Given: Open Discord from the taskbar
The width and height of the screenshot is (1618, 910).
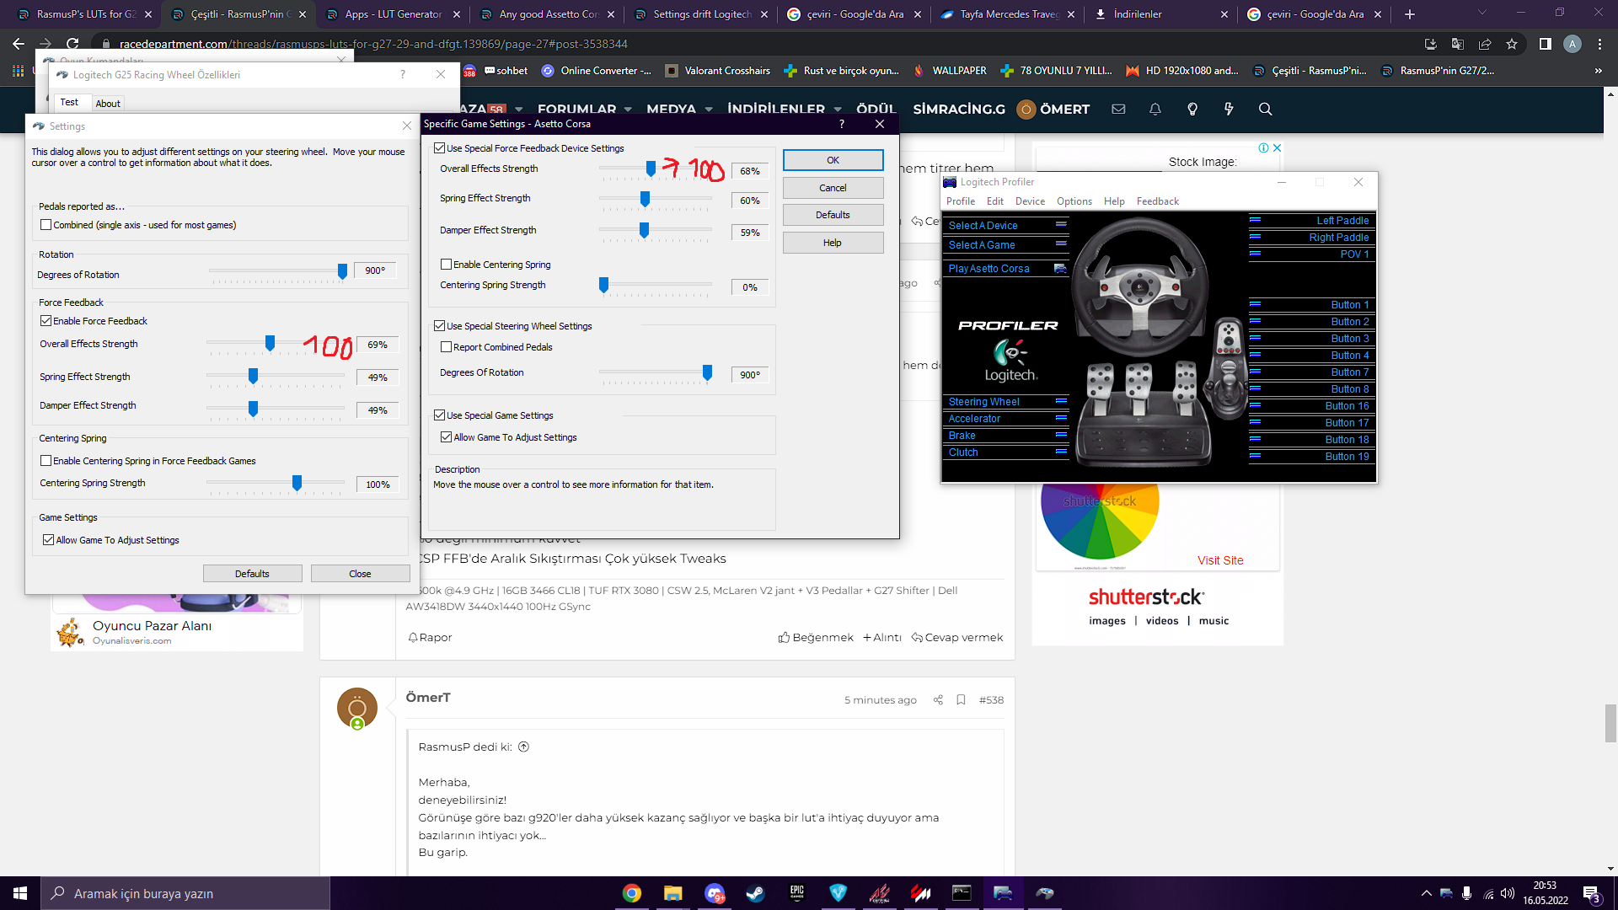Looking at the screenshot, I should coord(714,893).
